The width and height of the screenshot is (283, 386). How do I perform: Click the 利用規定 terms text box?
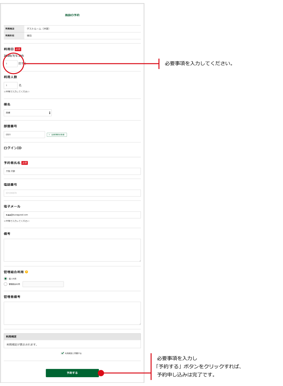coord(72,344)
